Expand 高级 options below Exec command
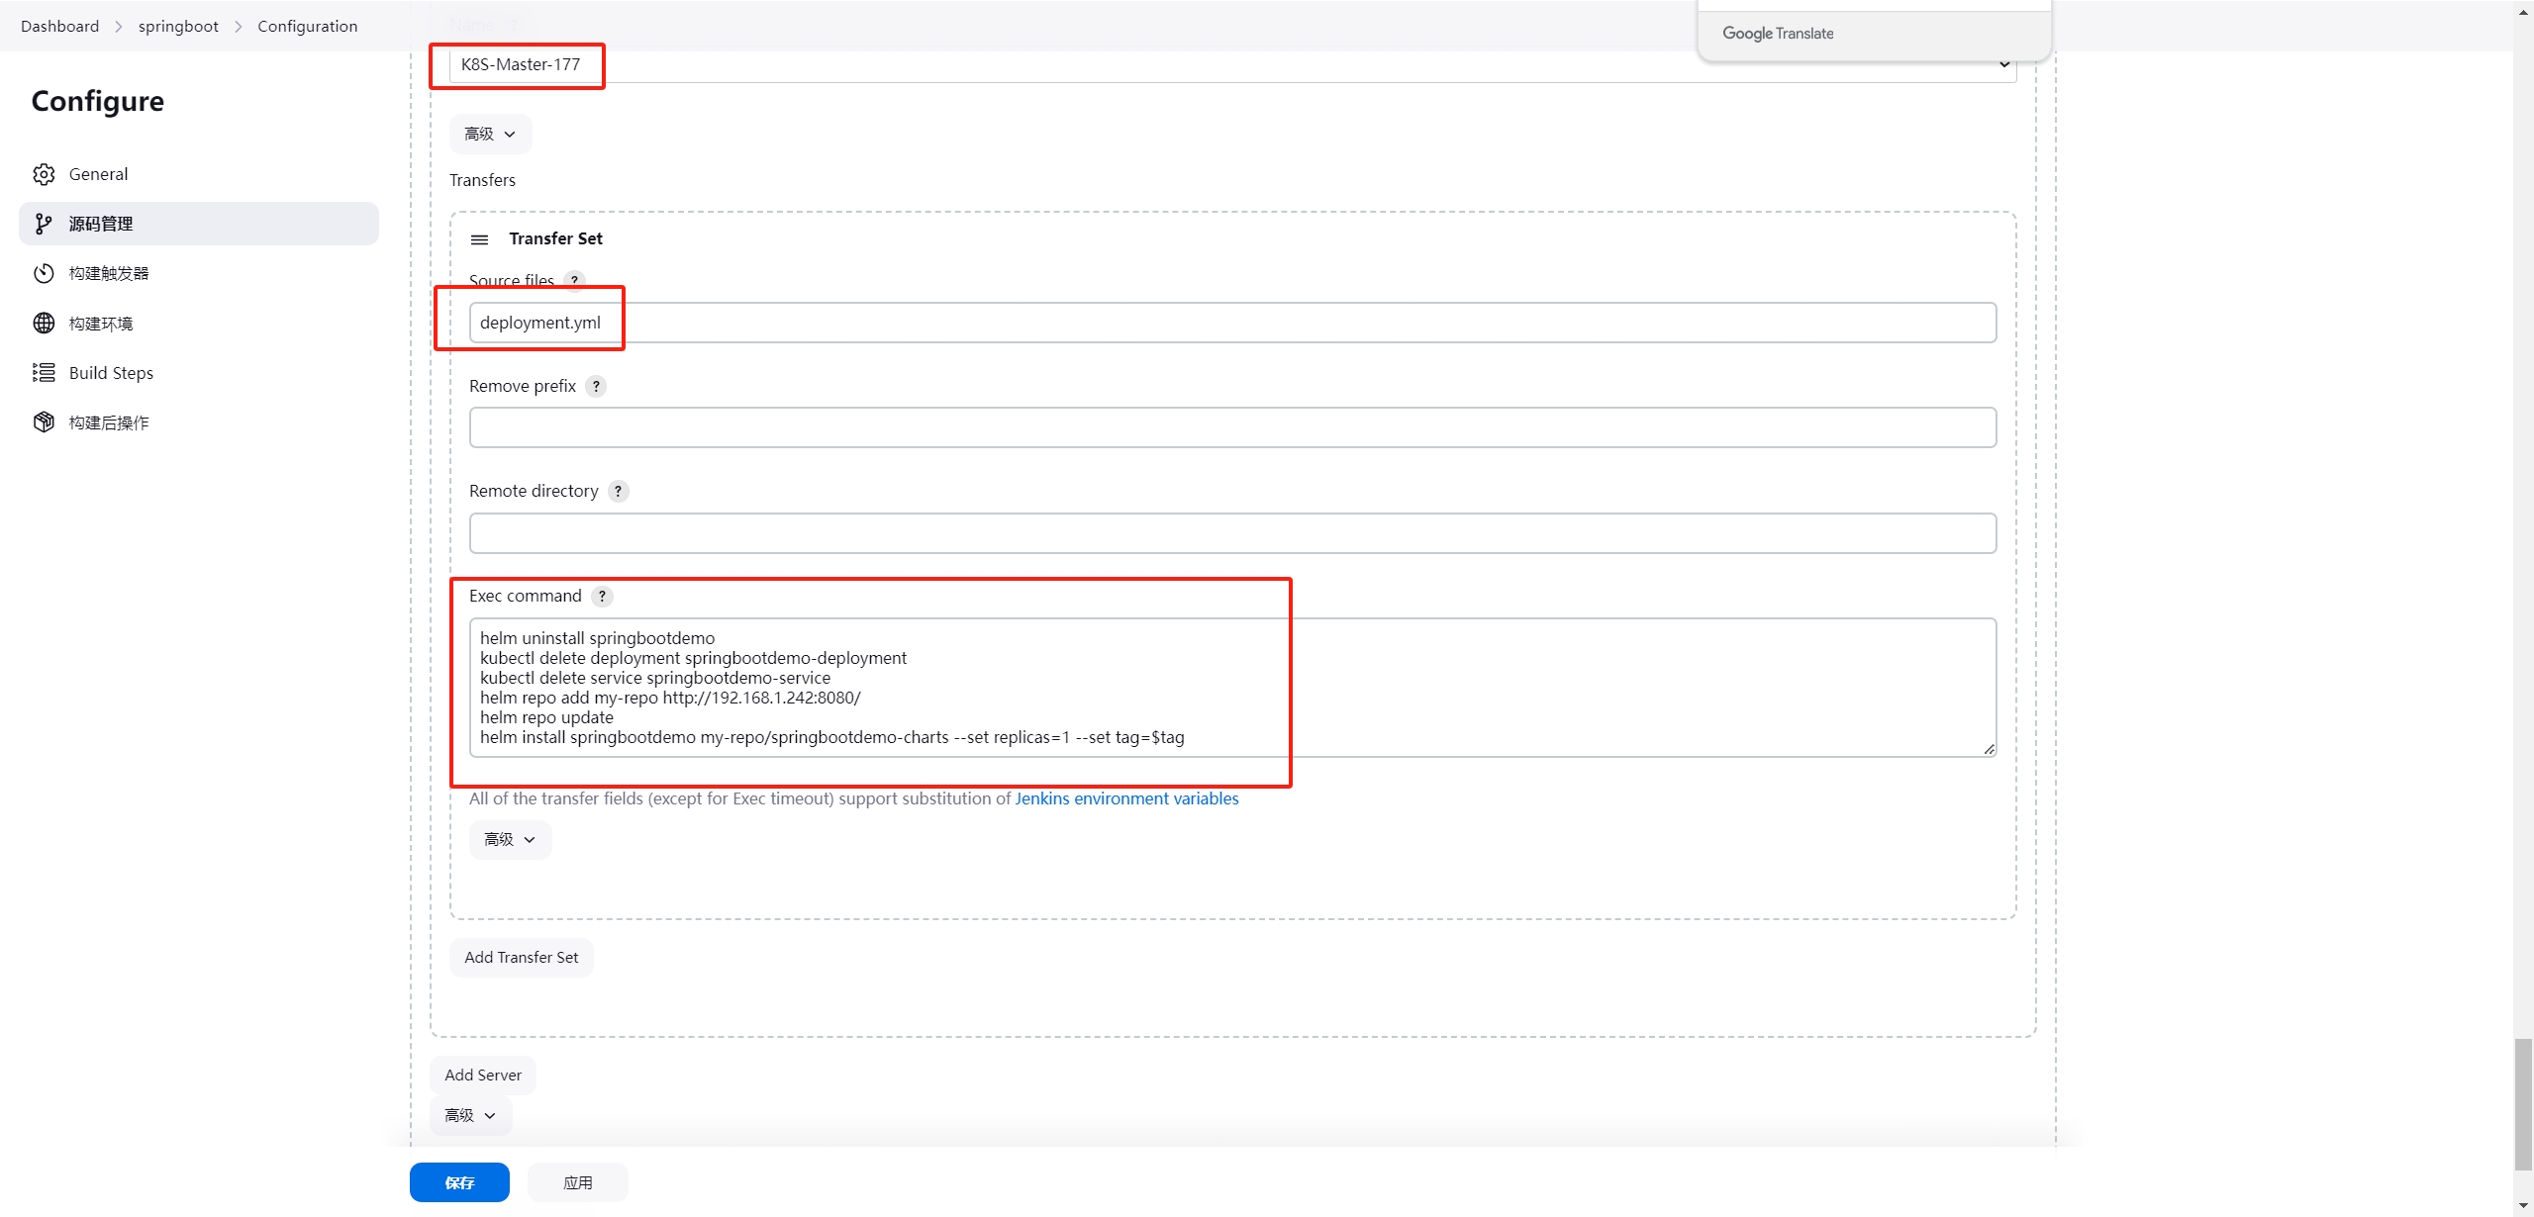Image resolution: width=2534 pixels, height=1217 pixels. (510, 839)
